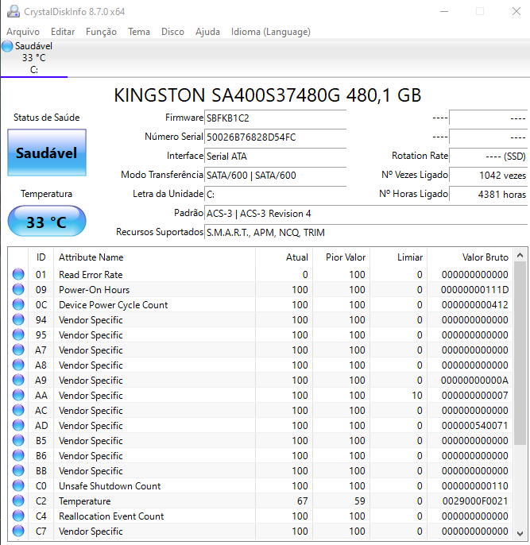
Task: Click the Pior Valor column header
Action: pyautogui.click(x=342, y=257)
